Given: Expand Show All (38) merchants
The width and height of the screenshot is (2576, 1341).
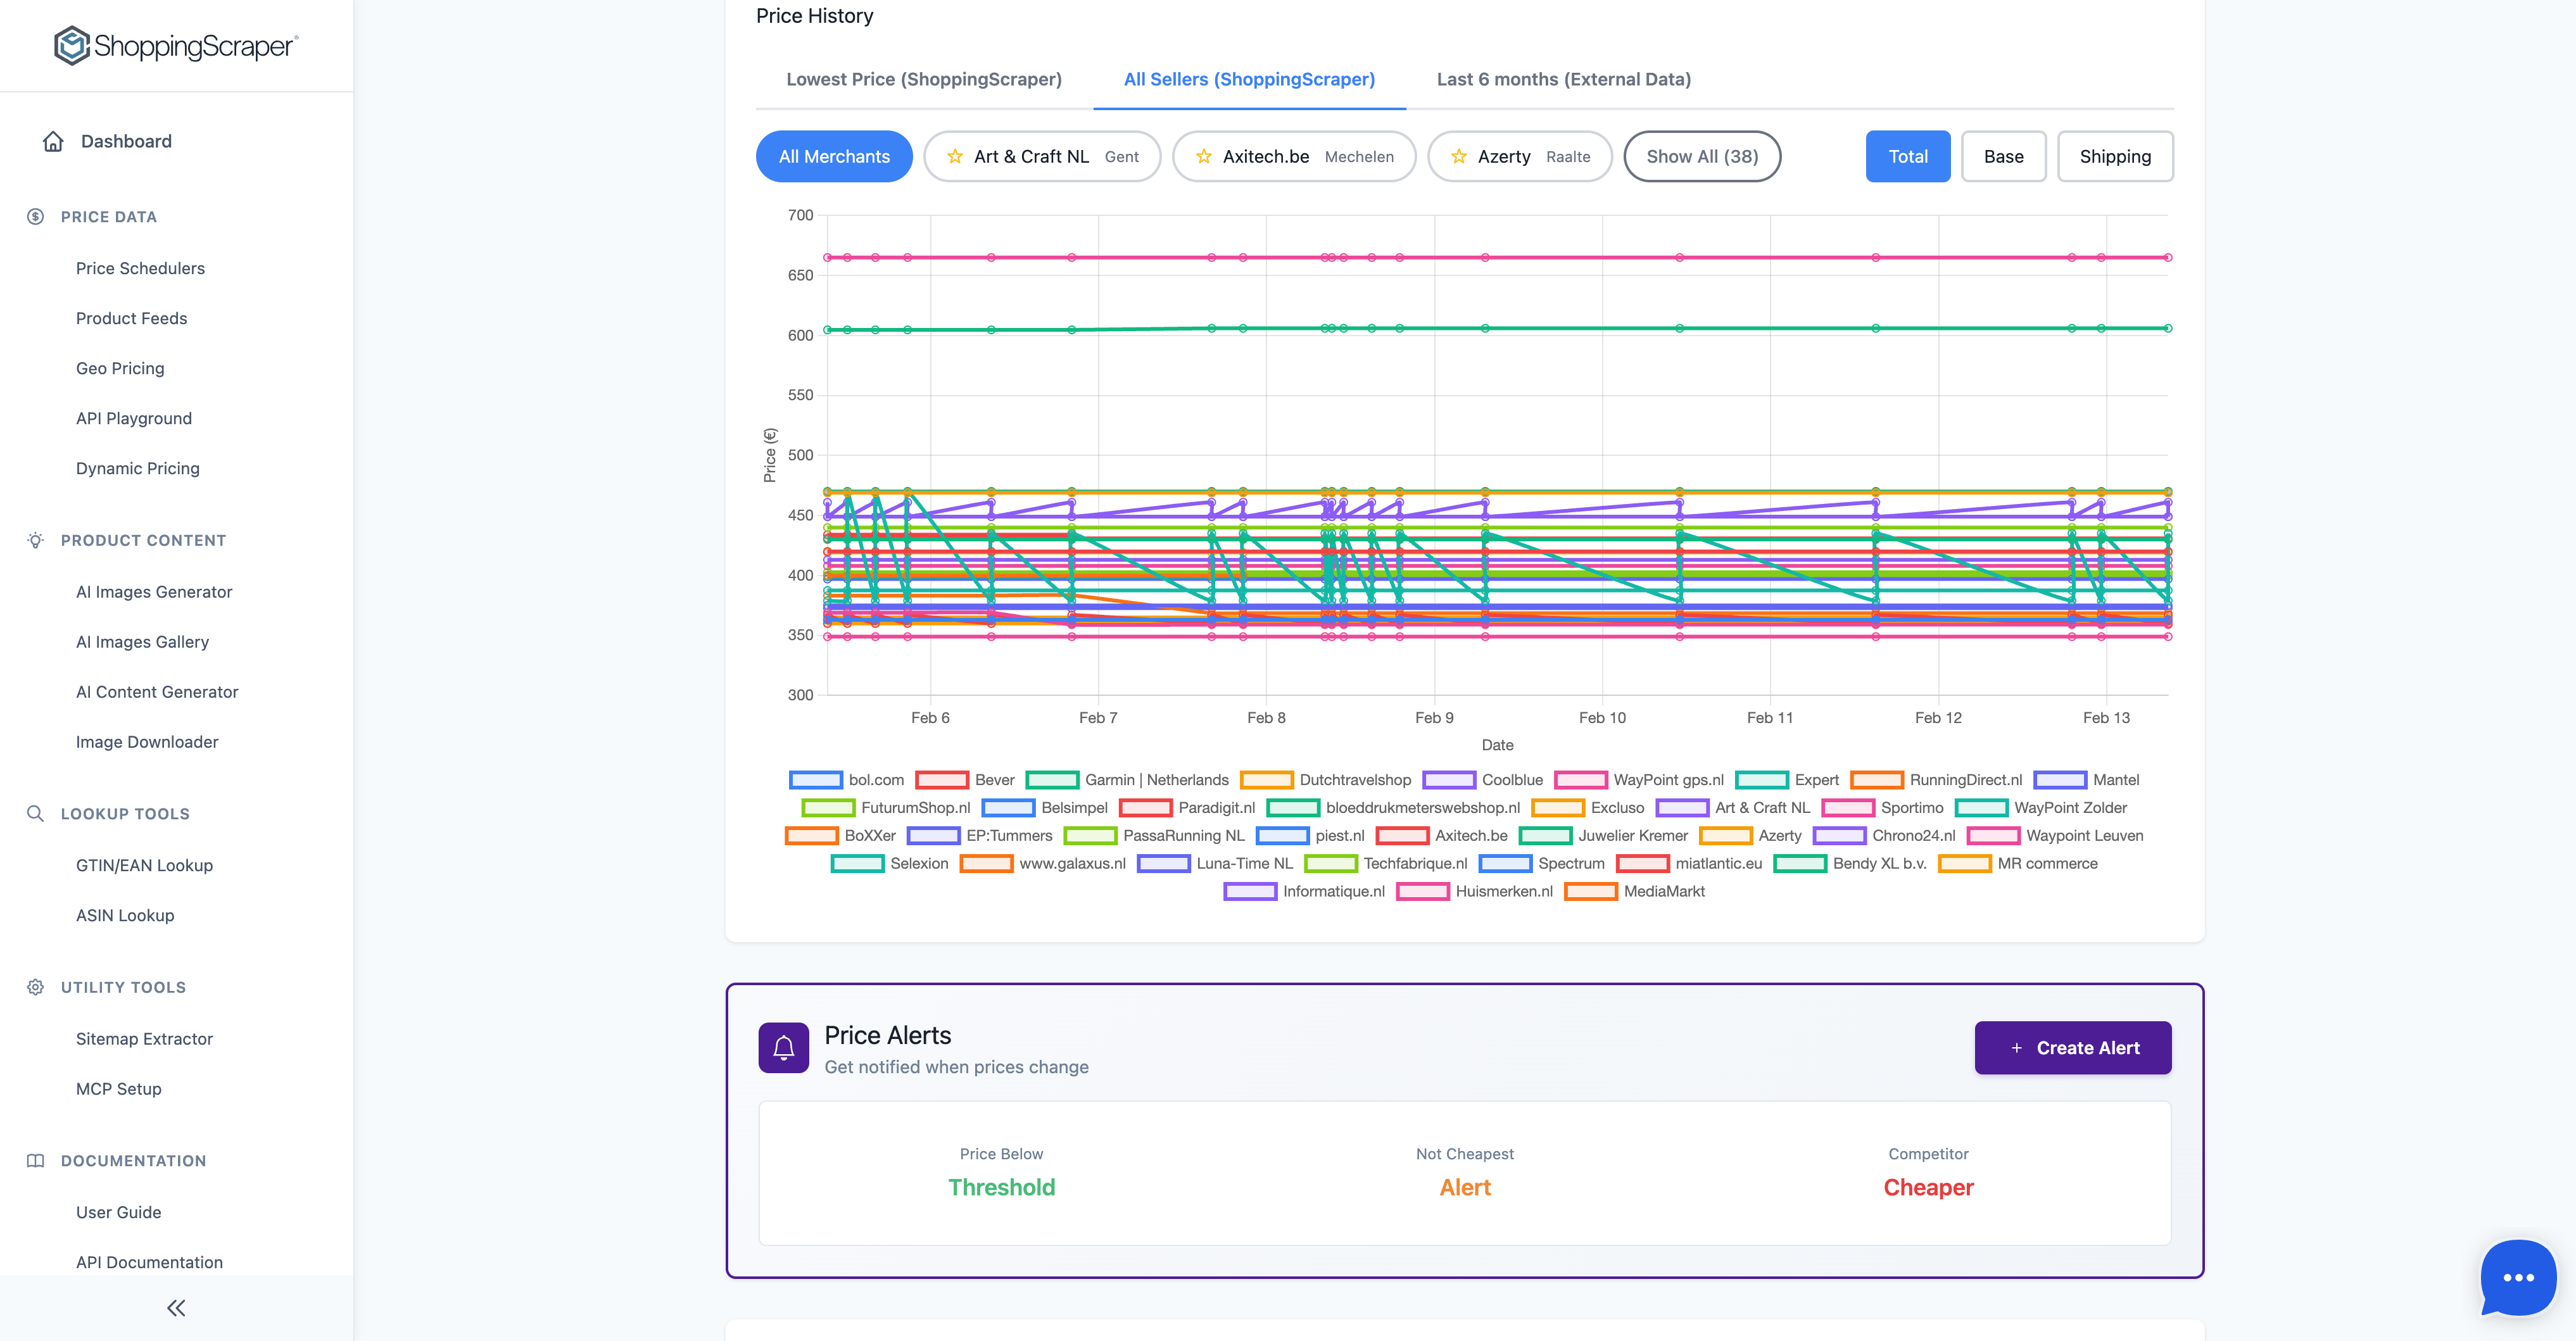Looking at the screenshot, I should (x=1702, y=156).
